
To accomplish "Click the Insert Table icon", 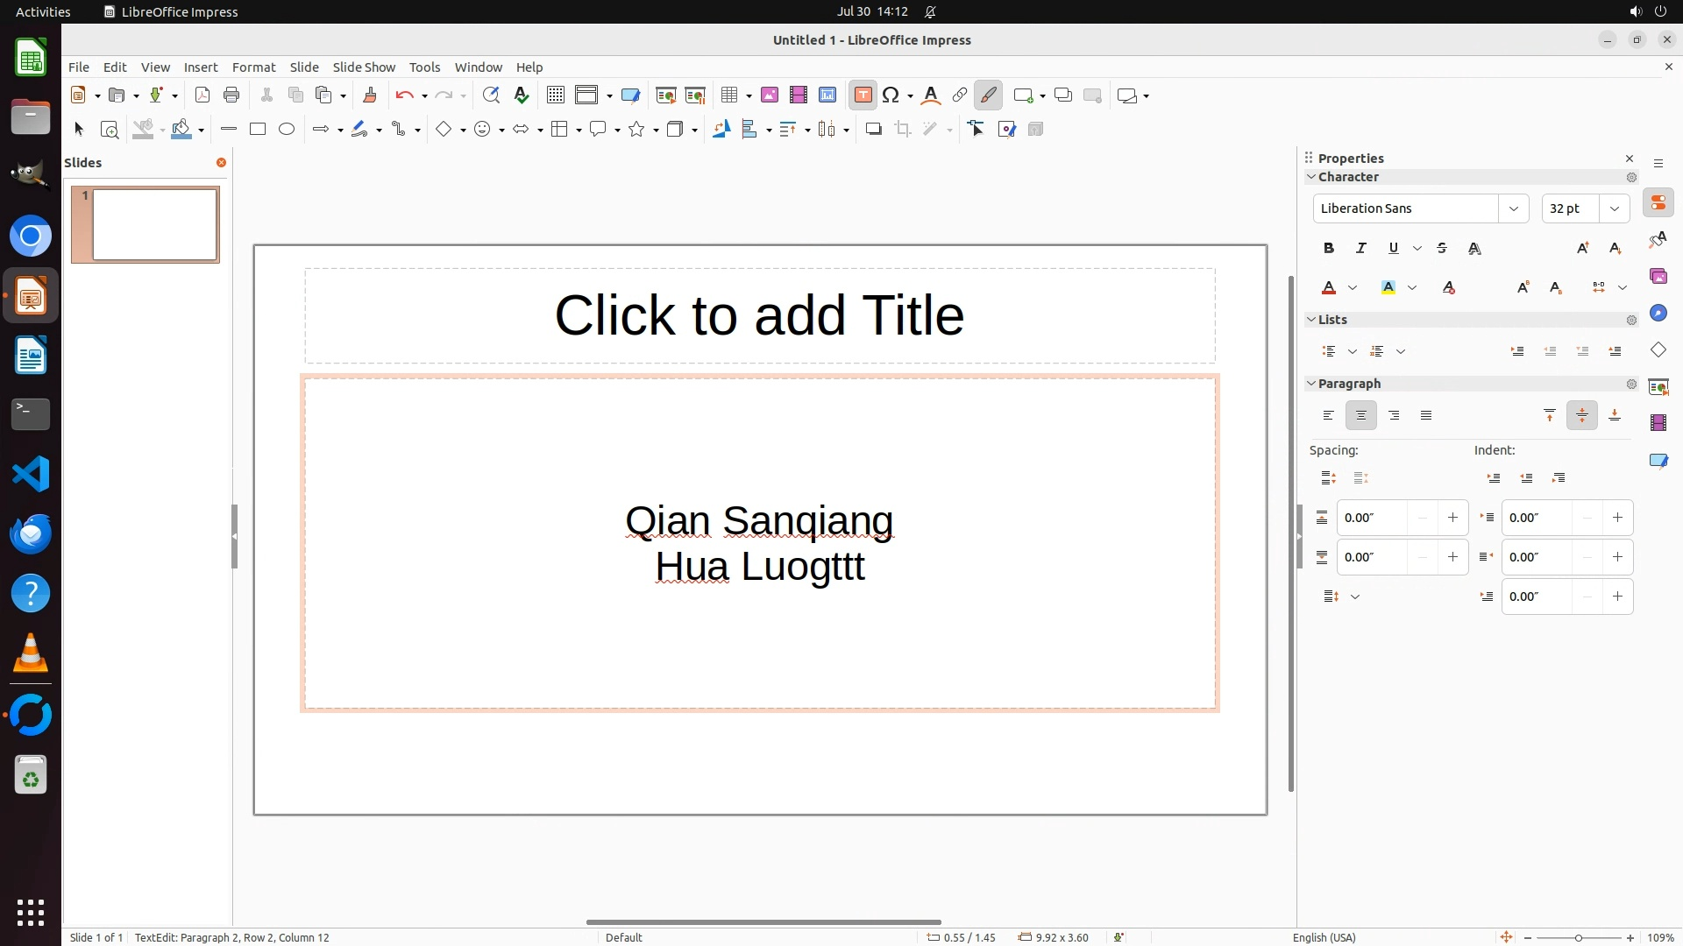I will [728, 95].
